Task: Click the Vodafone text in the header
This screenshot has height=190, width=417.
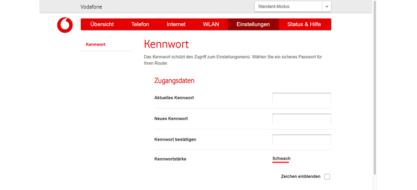Action: point(91,7)
